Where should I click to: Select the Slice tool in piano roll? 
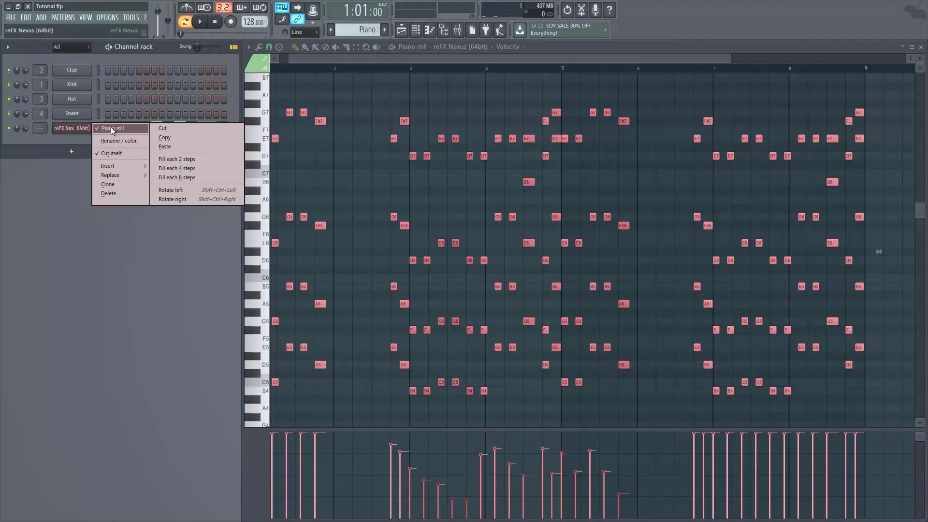346,47
